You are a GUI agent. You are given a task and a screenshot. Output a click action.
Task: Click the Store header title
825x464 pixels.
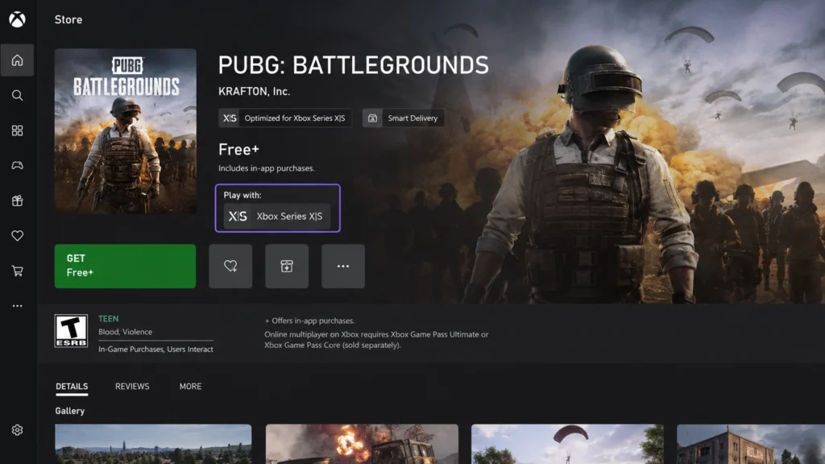click(68, 19)
